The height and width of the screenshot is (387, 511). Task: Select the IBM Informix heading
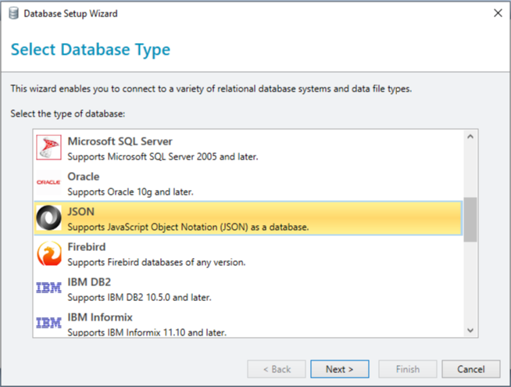[x=100, y=317]
